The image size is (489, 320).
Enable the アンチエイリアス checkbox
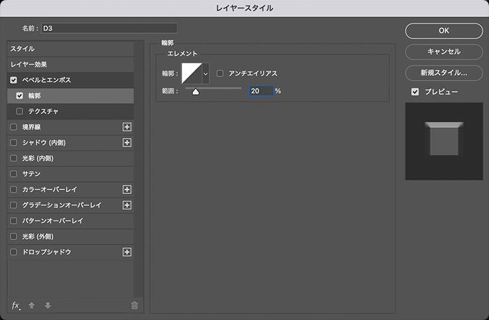(220, 73)
